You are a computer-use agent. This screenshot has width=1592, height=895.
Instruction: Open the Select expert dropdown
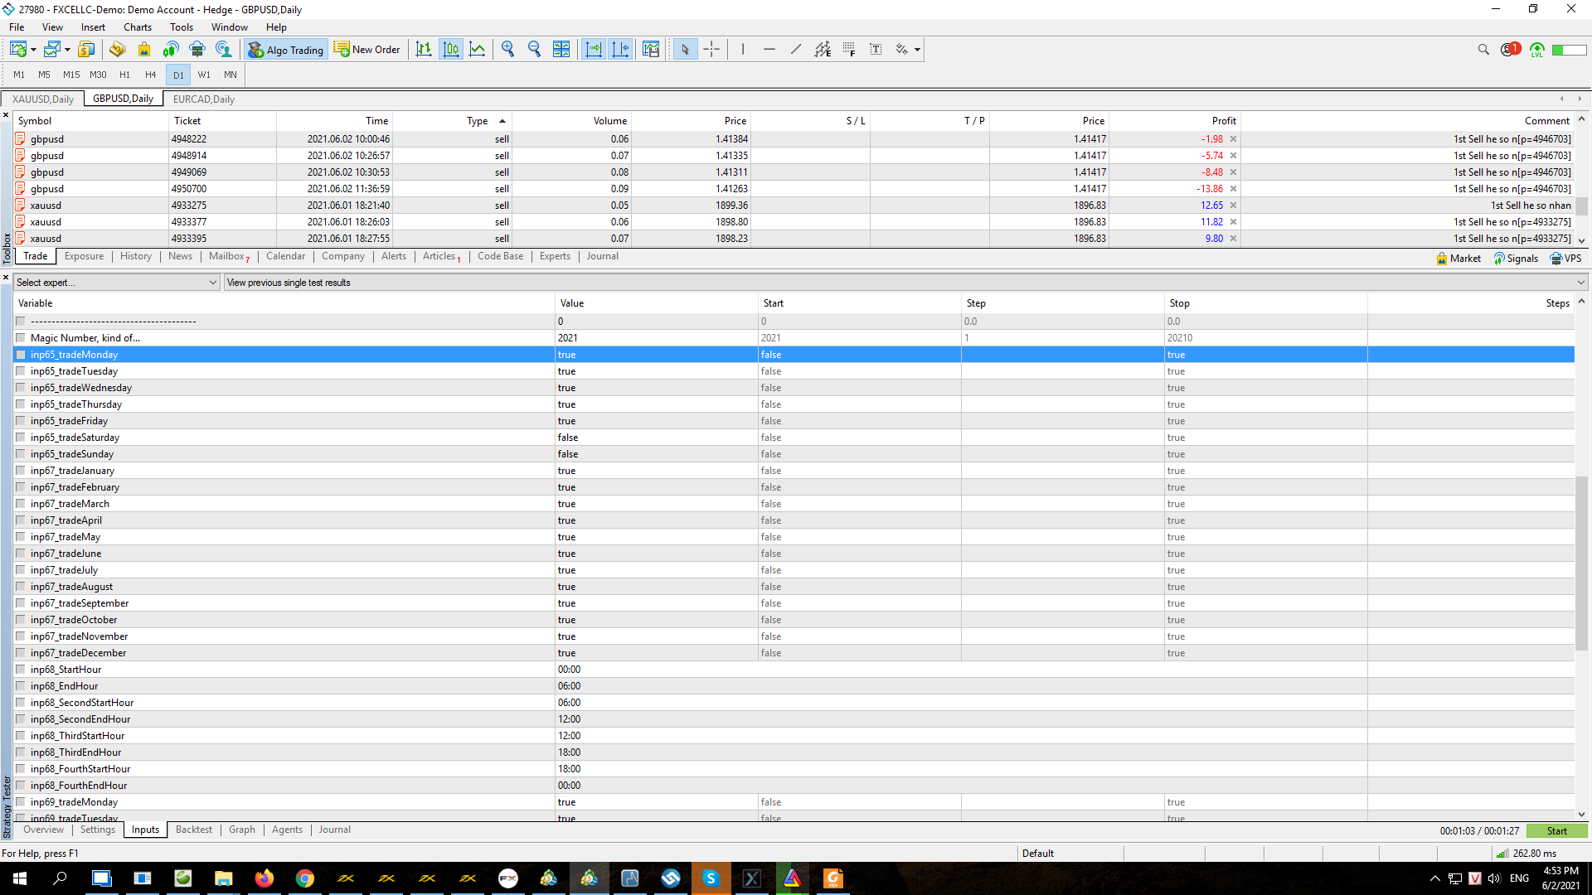(116, 283)
